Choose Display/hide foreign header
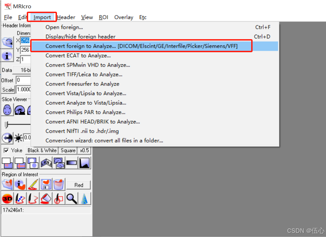 155,37
